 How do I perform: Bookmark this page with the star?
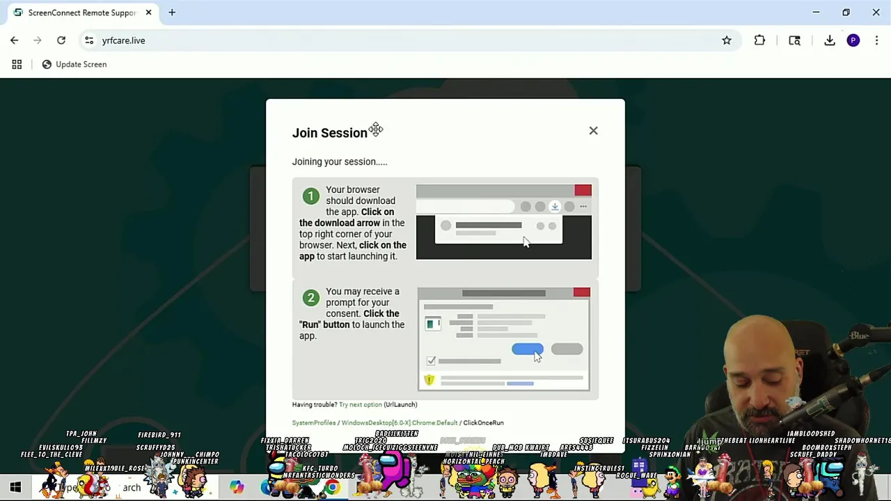(x=727, y=40)
